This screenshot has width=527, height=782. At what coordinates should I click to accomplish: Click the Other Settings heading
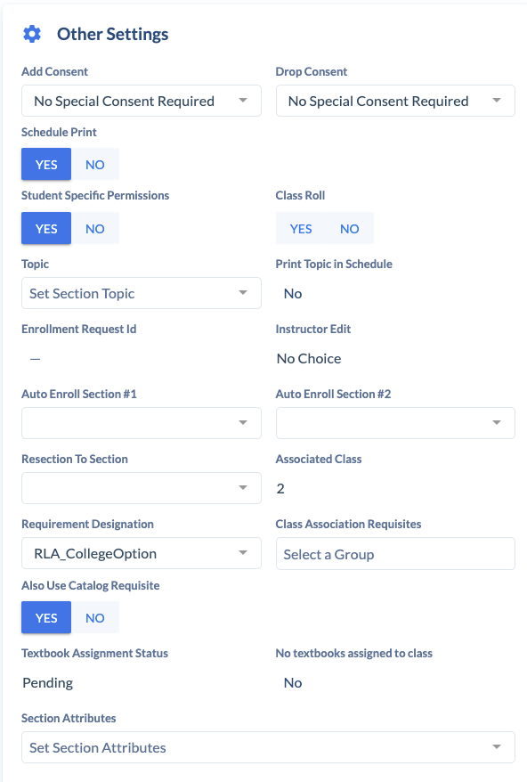(x=113, y=34)
